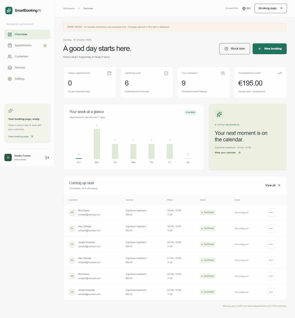
Task: Click the 'Europe/Sofia' timezone text
Action: point(232,8)
